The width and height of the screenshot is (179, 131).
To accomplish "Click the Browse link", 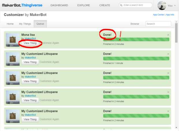I will click(x=135, y=24).
